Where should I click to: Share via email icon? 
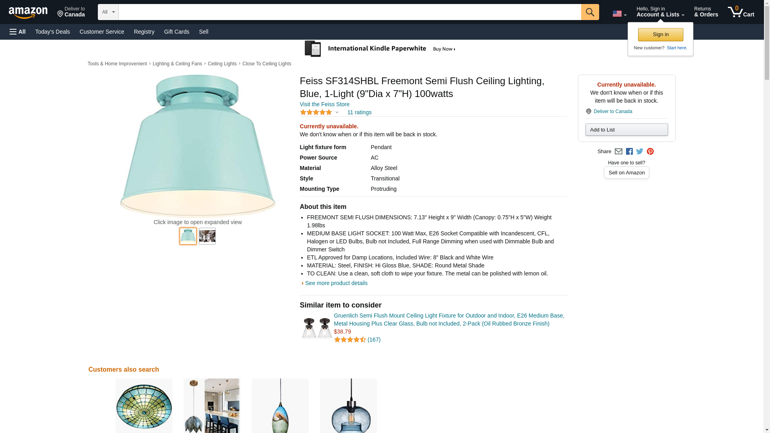618,152
